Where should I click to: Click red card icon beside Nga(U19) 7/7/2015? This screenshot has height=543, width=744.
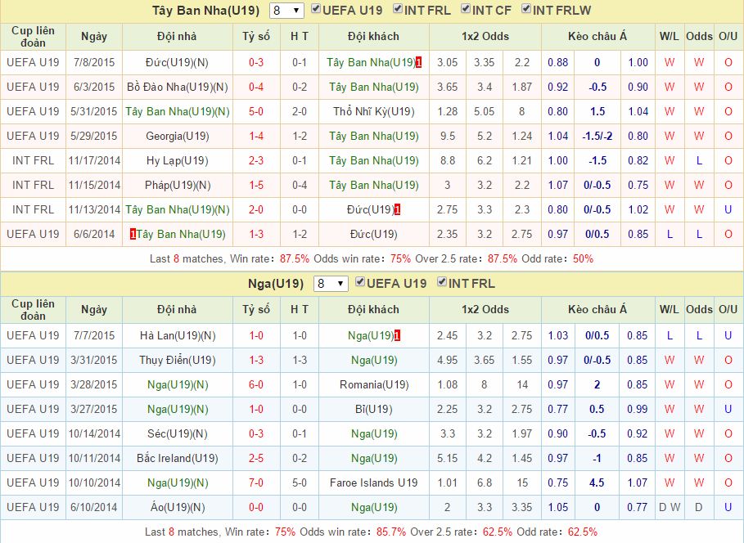coord(398,336)
